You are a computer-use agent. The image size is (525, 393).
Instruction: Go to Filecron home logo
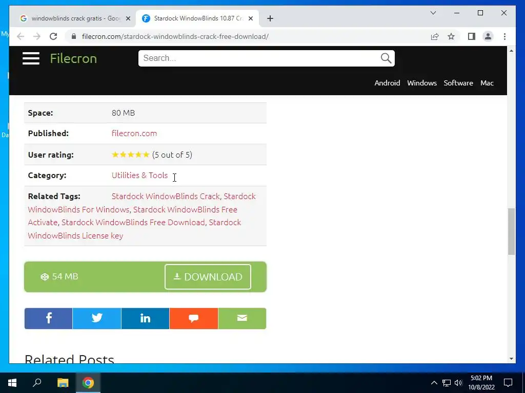tap(73, 58)
